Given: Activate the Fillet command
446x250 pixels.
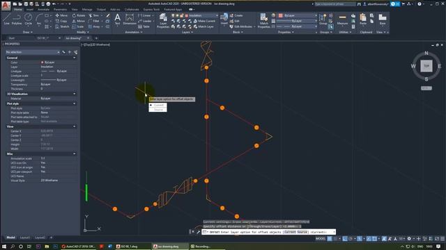Looking at the screenshot, I should coord(94,21).
